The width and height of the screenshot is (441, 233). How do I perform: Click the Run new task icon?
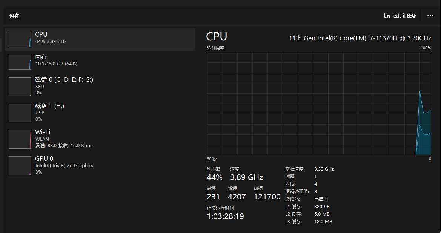coord(387,15)
